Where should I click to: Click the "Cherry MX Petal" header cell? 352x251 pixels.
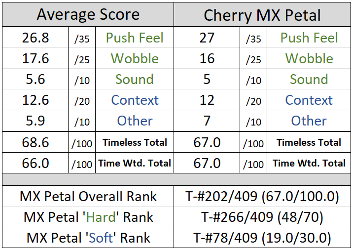click(x=262, y=15)
